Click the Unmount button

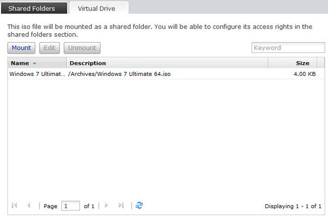click(82, 48)
